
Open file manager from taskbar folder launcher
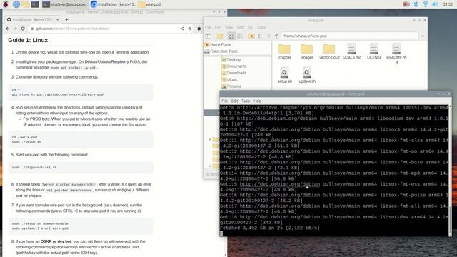pos(26,4)
